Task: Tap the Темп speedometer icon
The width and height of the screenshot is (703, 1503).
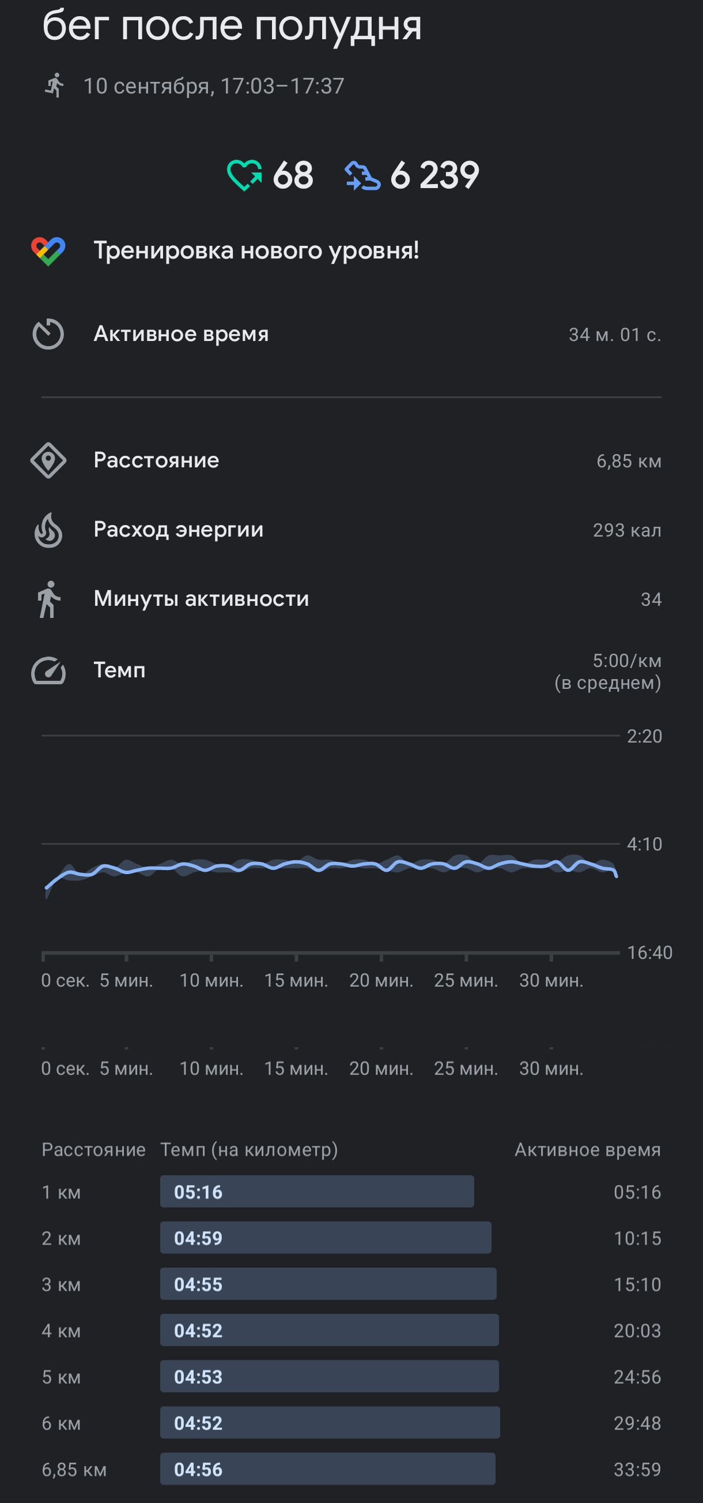Action: [48, 670]
